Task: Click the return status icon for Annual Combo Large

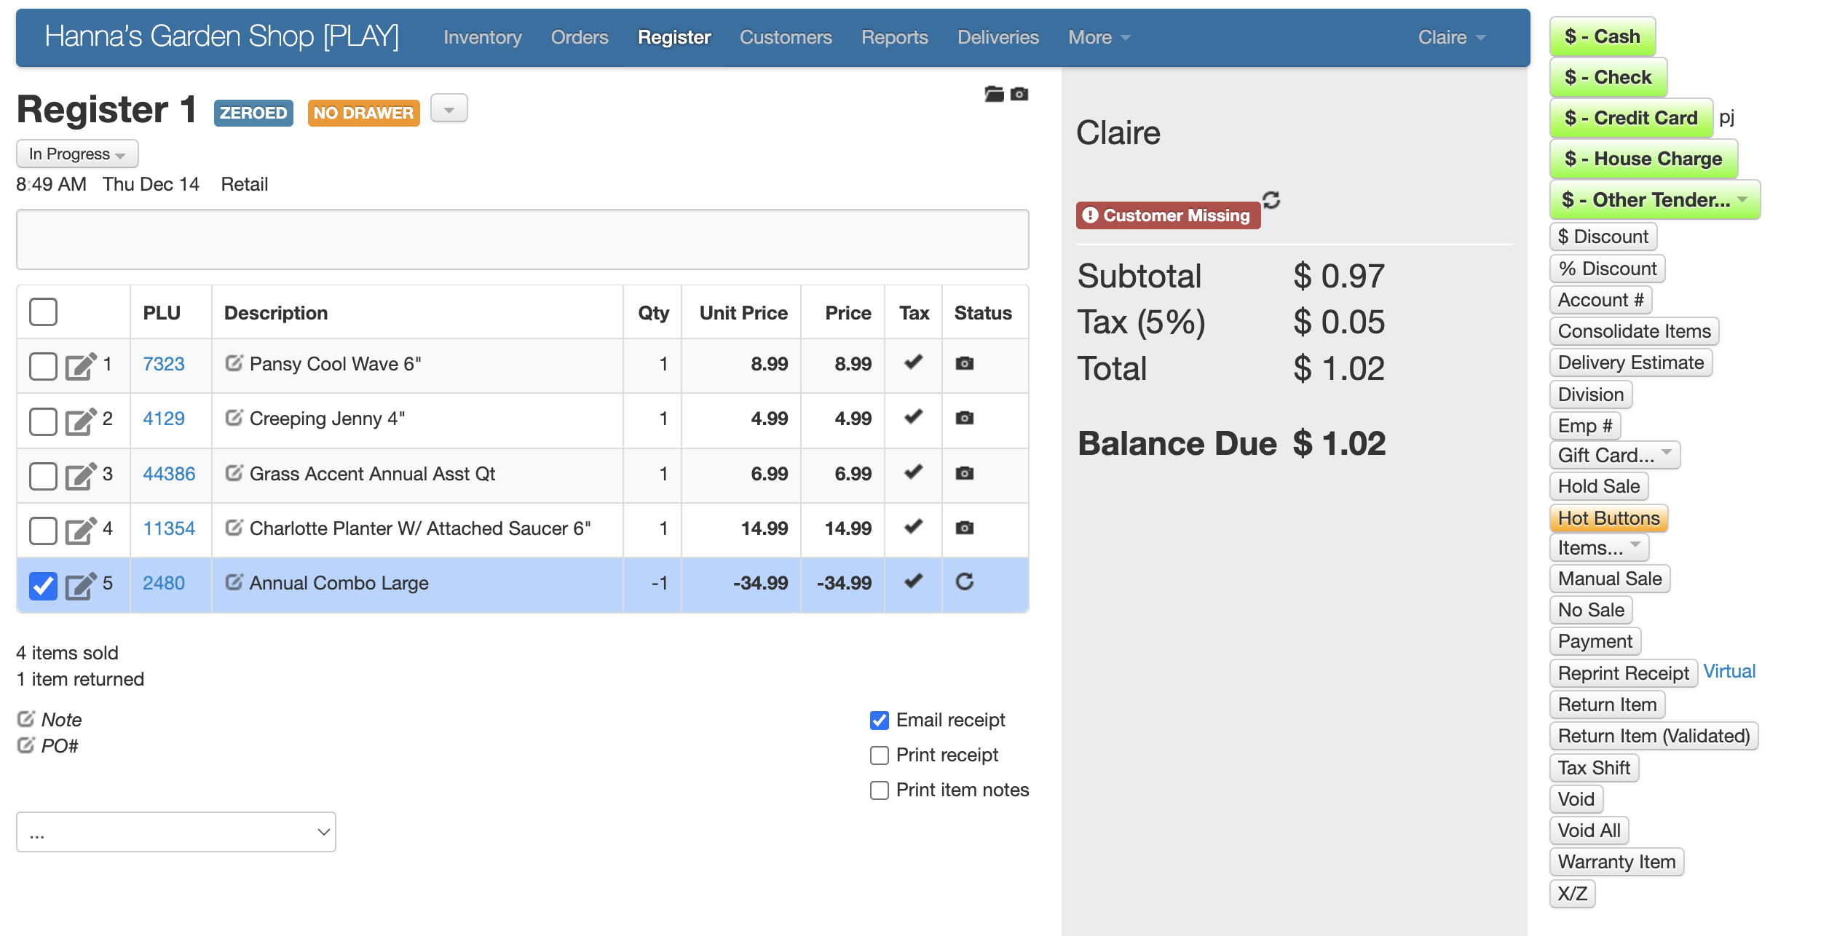Action: point(965,582)
